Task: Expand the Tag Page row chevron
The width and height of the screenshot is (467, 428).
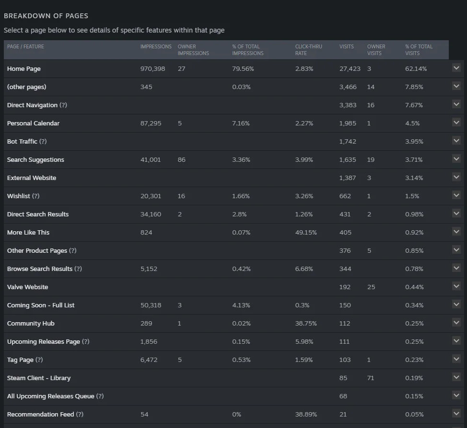Action: click(456, 359)
